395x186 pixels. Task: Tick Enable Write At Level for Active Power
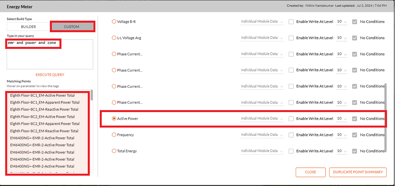tap(291, 119)
